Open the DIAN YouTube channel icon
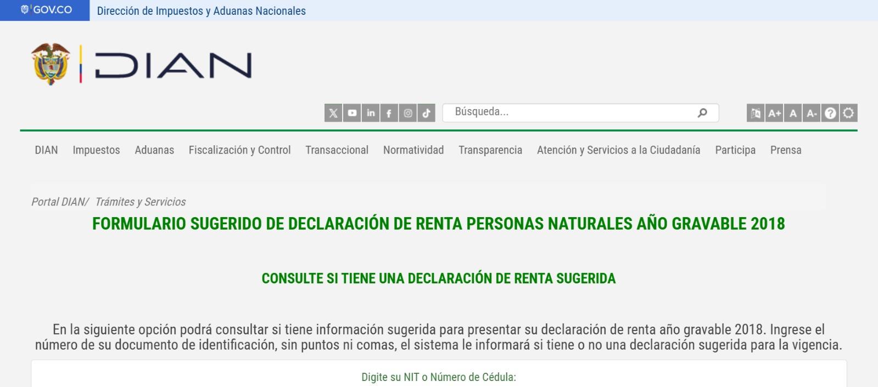Viewport: 878px width, 387px height. point(352,113)
